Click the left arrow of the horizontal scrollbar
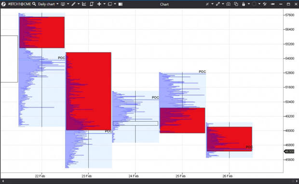299x184 pixels. pos(3,181)
